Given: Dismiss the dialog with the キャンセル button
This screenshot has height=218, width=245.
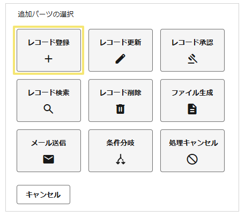Looking at the screenshot, I should (43, 194).
